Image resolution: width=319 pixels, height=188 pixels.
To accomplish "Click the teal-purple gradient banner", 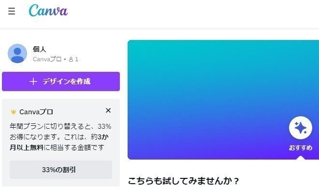I will tap(223, 100).
